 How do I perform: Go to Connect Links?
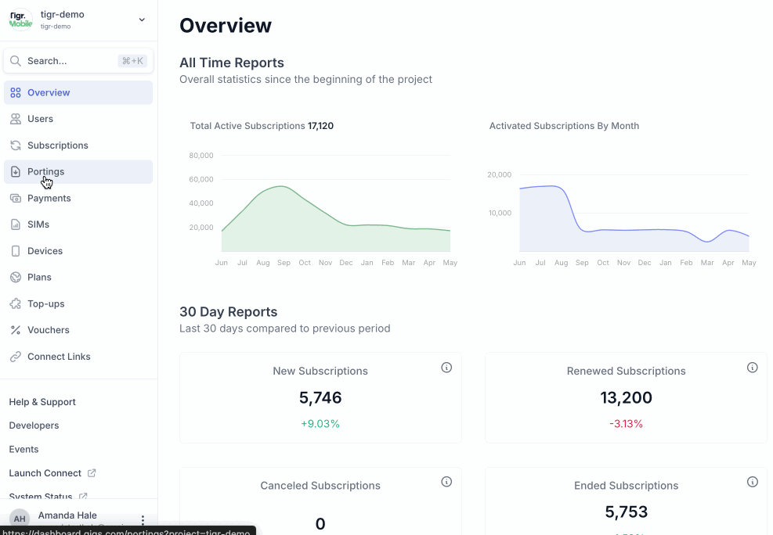(59, 357)
